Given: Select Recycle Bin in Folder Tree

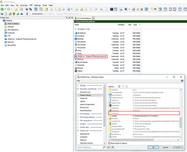Looking at the screenshot, I should 12,45.
